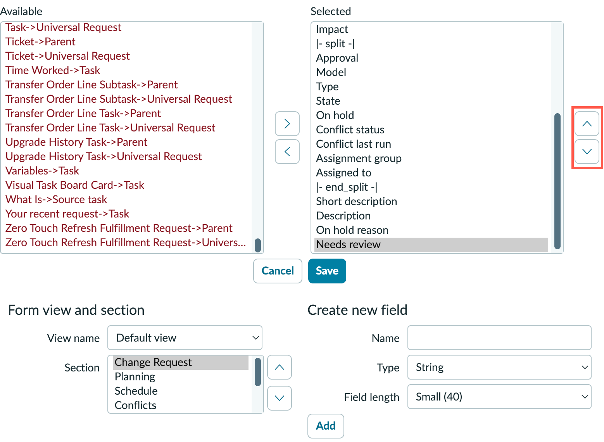Move the form section down
The width and height of the screenshot is (604, 442).
[280, 398]
